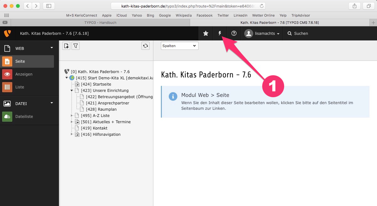Viewport: 377px width, 206px height.
Task: Click the Suchen search field
Action: pos(301,34)
